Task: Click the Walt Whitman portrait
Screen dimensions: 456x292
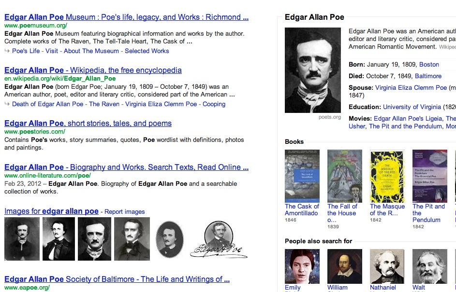Action: [430, 266]
